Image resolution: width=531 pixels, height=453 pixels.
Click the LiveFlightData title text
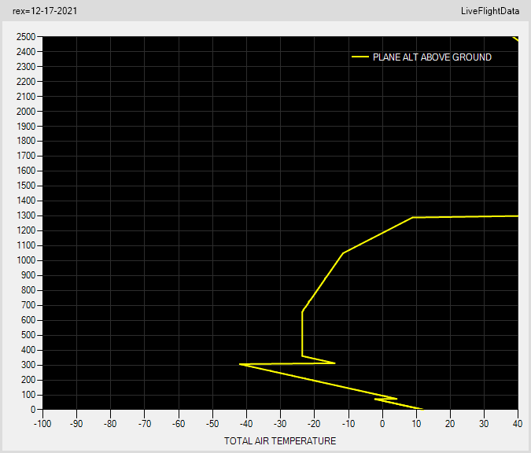click(490, 11)
